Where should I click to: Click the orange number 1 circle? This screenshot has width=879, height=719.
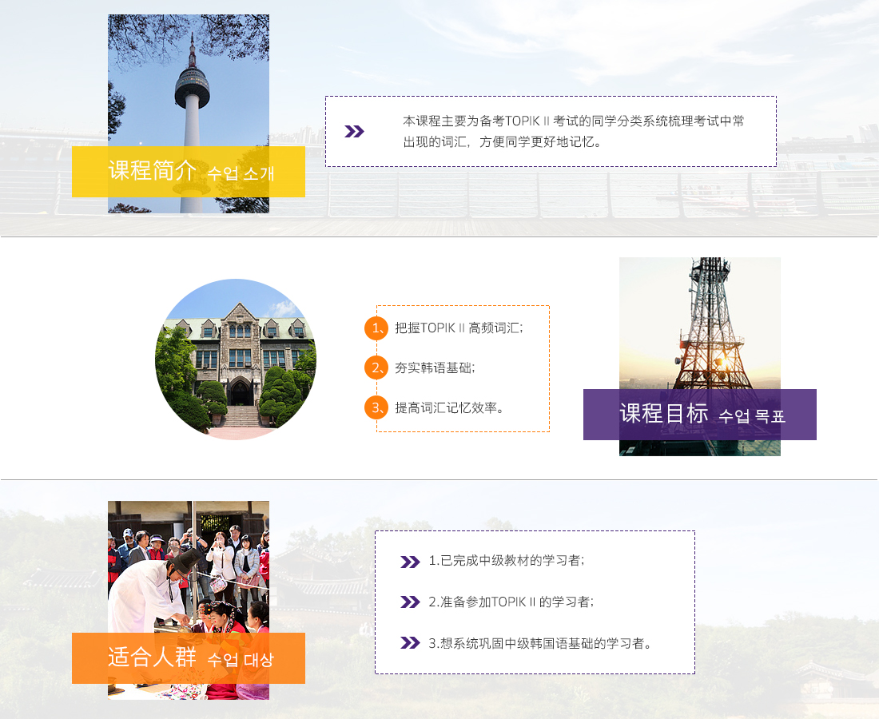click(x=376, y=328)
